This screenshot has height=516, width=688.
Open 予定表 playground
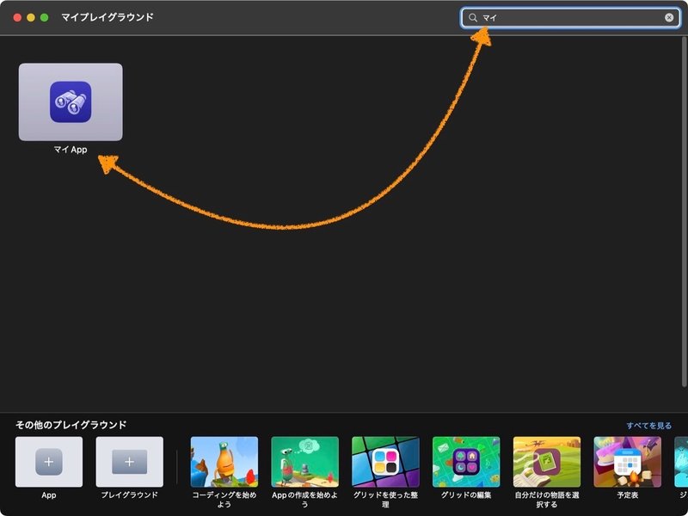(x=628, y=462)
